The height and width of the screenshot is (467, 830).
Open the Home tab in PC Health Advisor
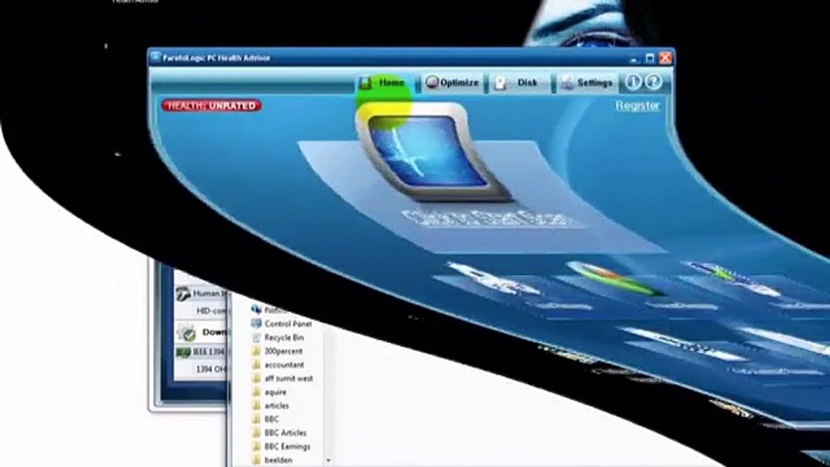click(x=385, y=83)
